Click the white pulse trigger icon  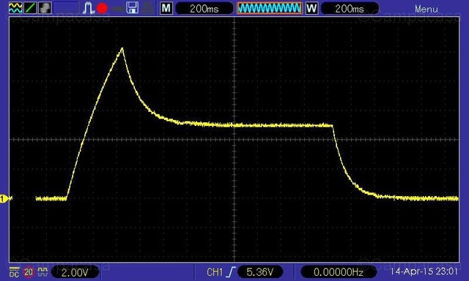(x=88, y=8)
